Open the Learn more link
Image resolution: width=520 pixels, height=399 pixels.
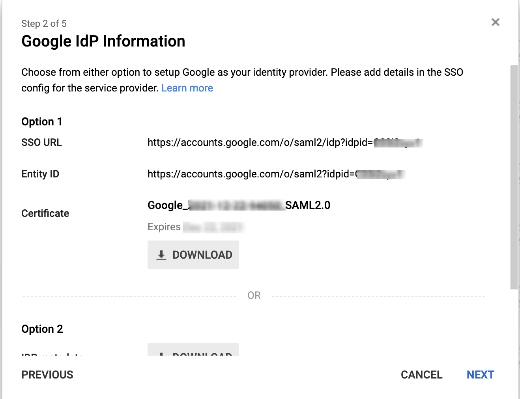click(187, 88)
